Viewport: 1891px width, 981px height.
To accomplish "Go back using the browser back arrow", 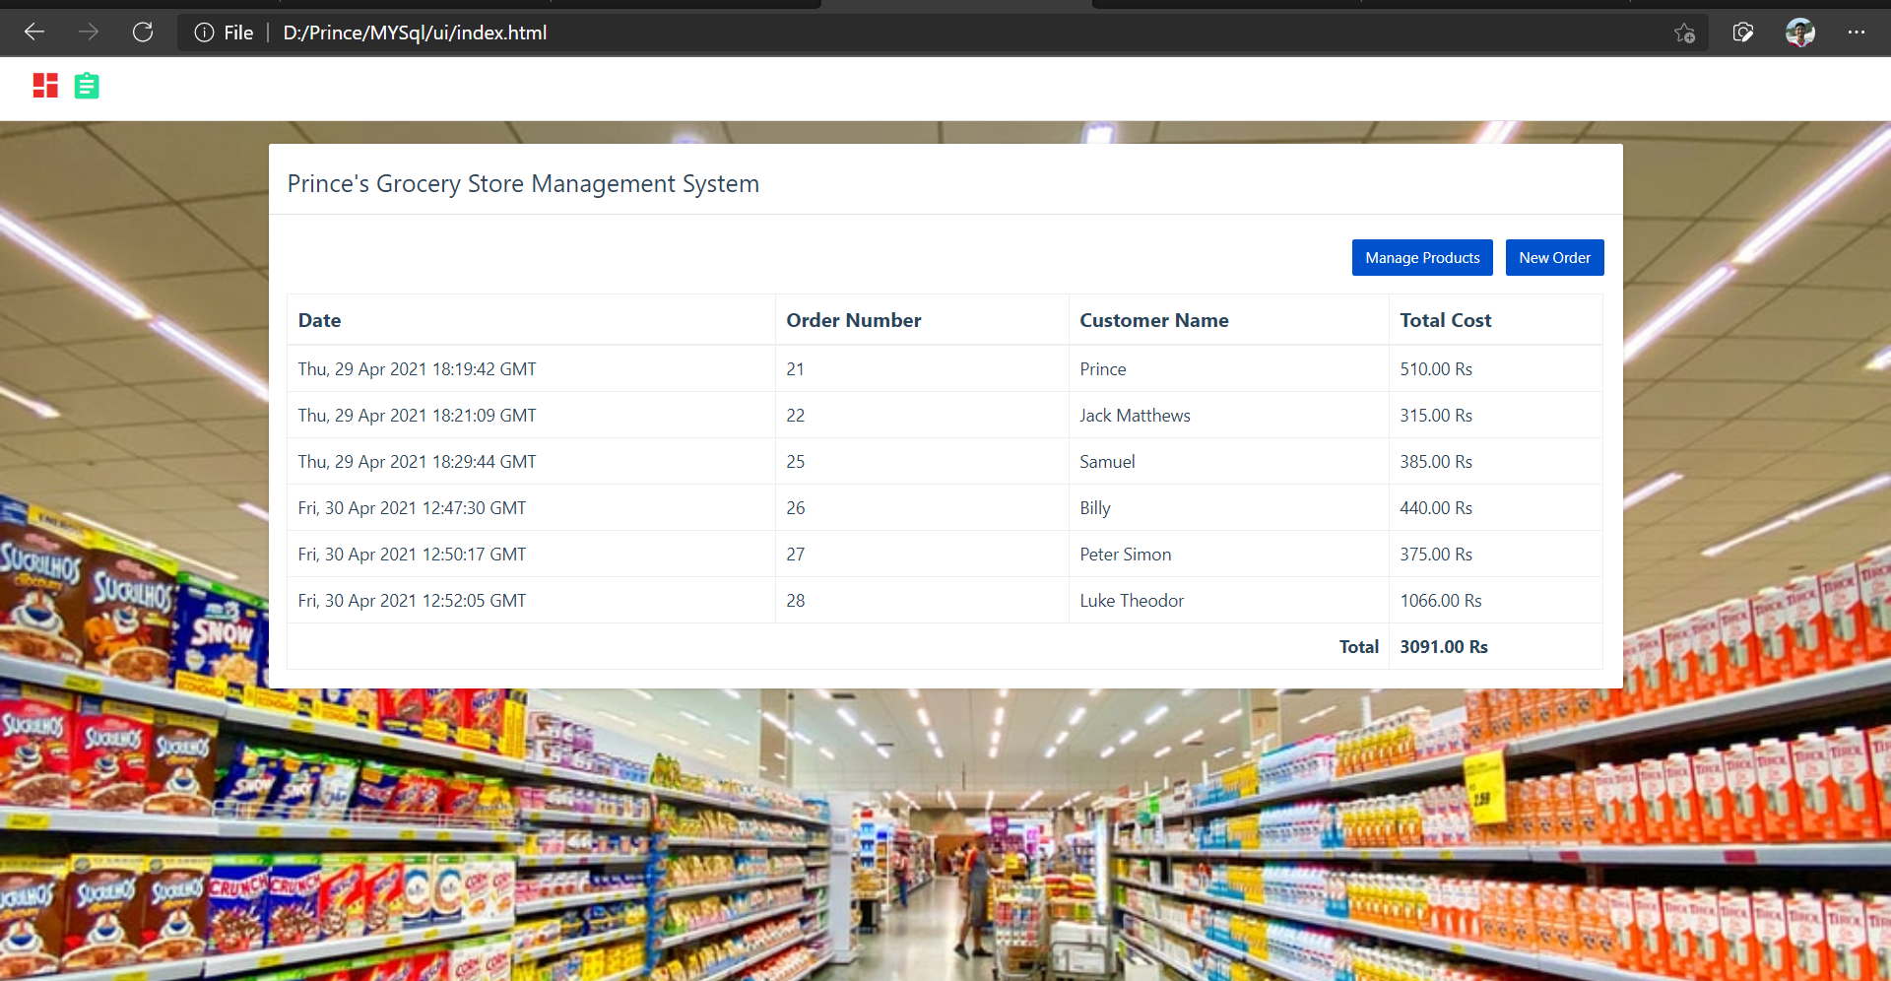I will 34,33.
